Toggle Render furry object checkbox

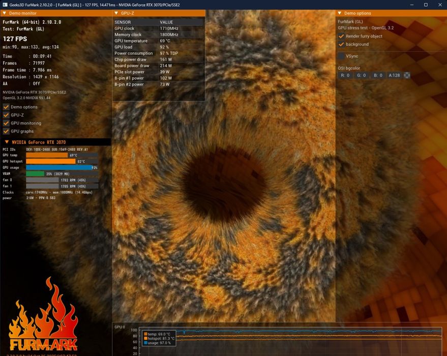point(341,36)
